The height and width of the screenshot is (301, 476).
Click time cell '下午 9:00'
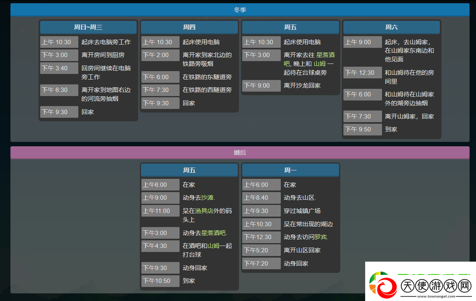pyautogui.click(x=261, y=86)
